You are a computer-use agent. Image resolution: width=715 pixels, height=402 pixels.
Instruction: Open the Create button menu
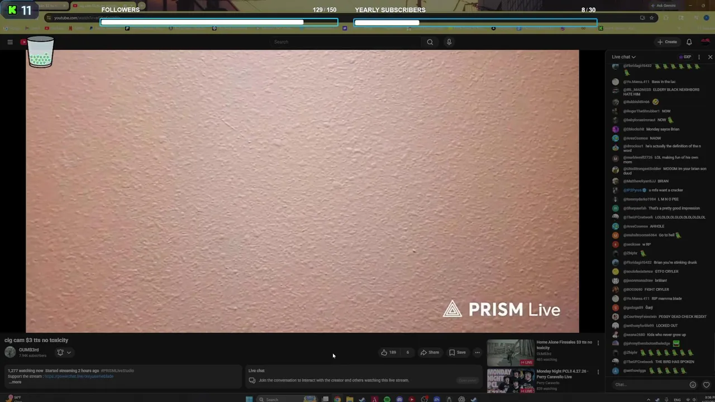[667, 42]
